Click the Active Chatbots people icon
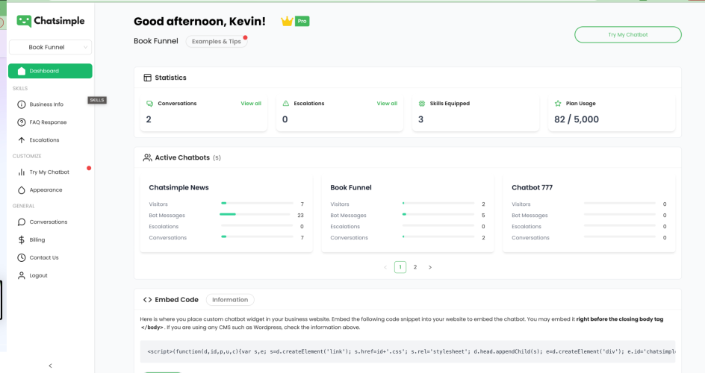This screenshot has height=373, width=705. pos(147,157)
